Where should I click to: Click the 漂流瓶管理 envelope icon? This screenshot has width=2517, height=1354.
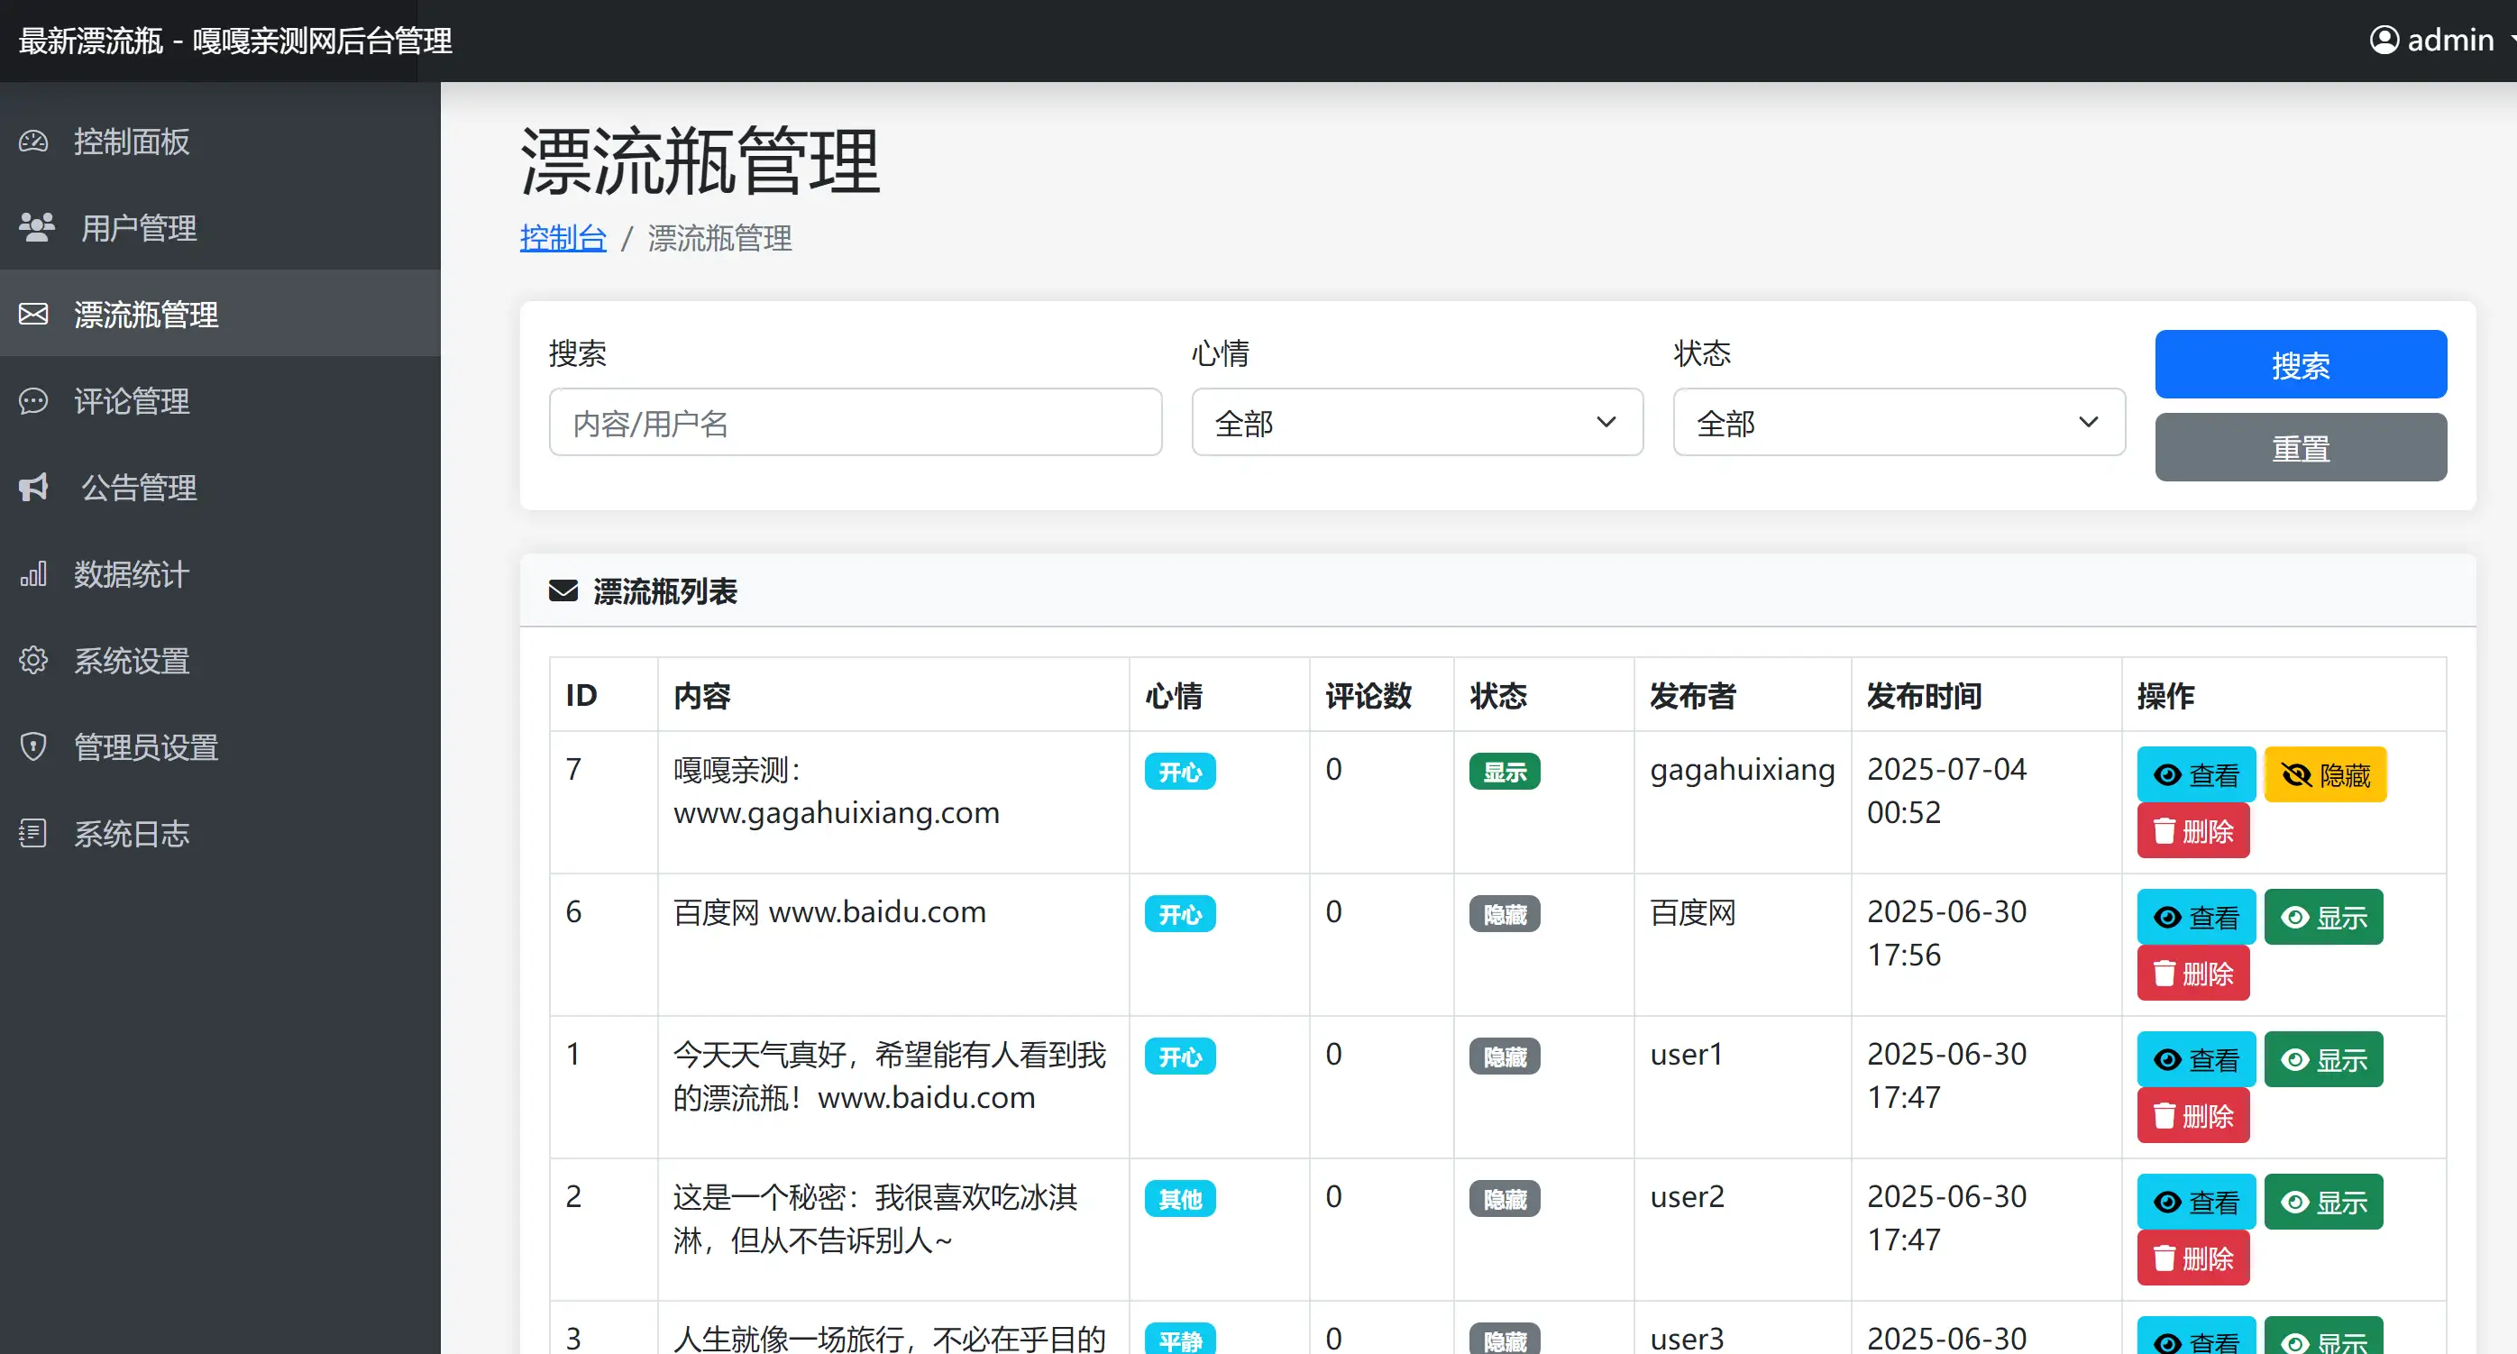33,314
